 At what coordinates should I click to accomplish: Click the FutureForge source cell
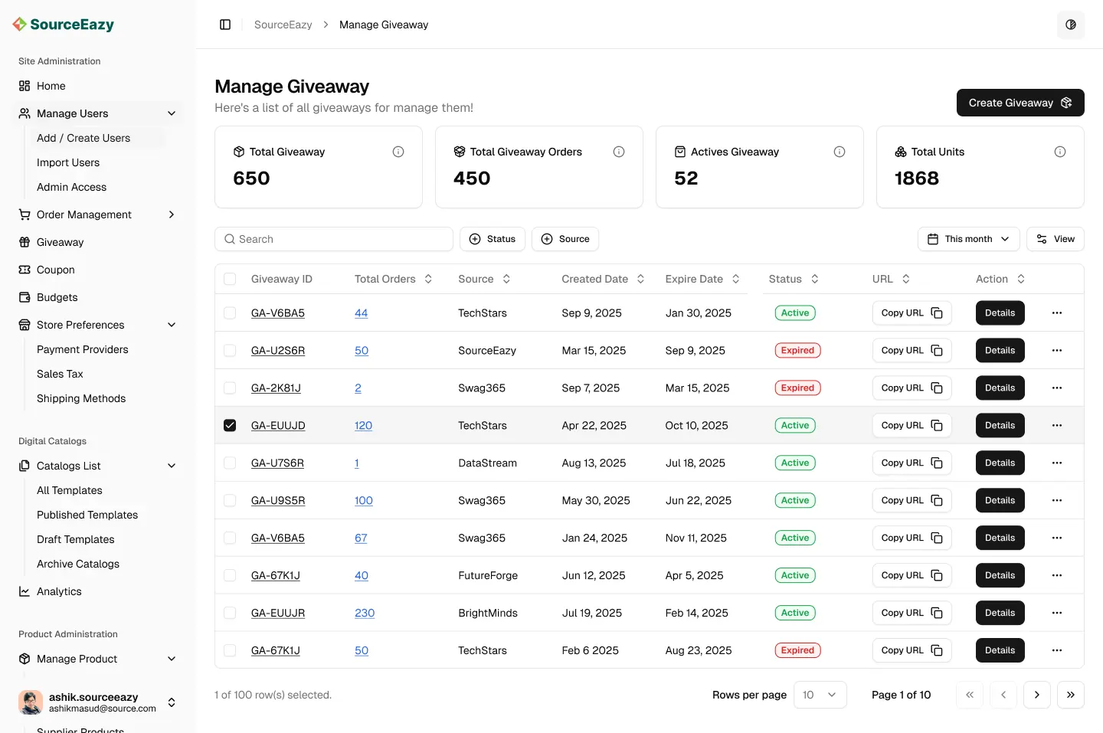(488, 575)
